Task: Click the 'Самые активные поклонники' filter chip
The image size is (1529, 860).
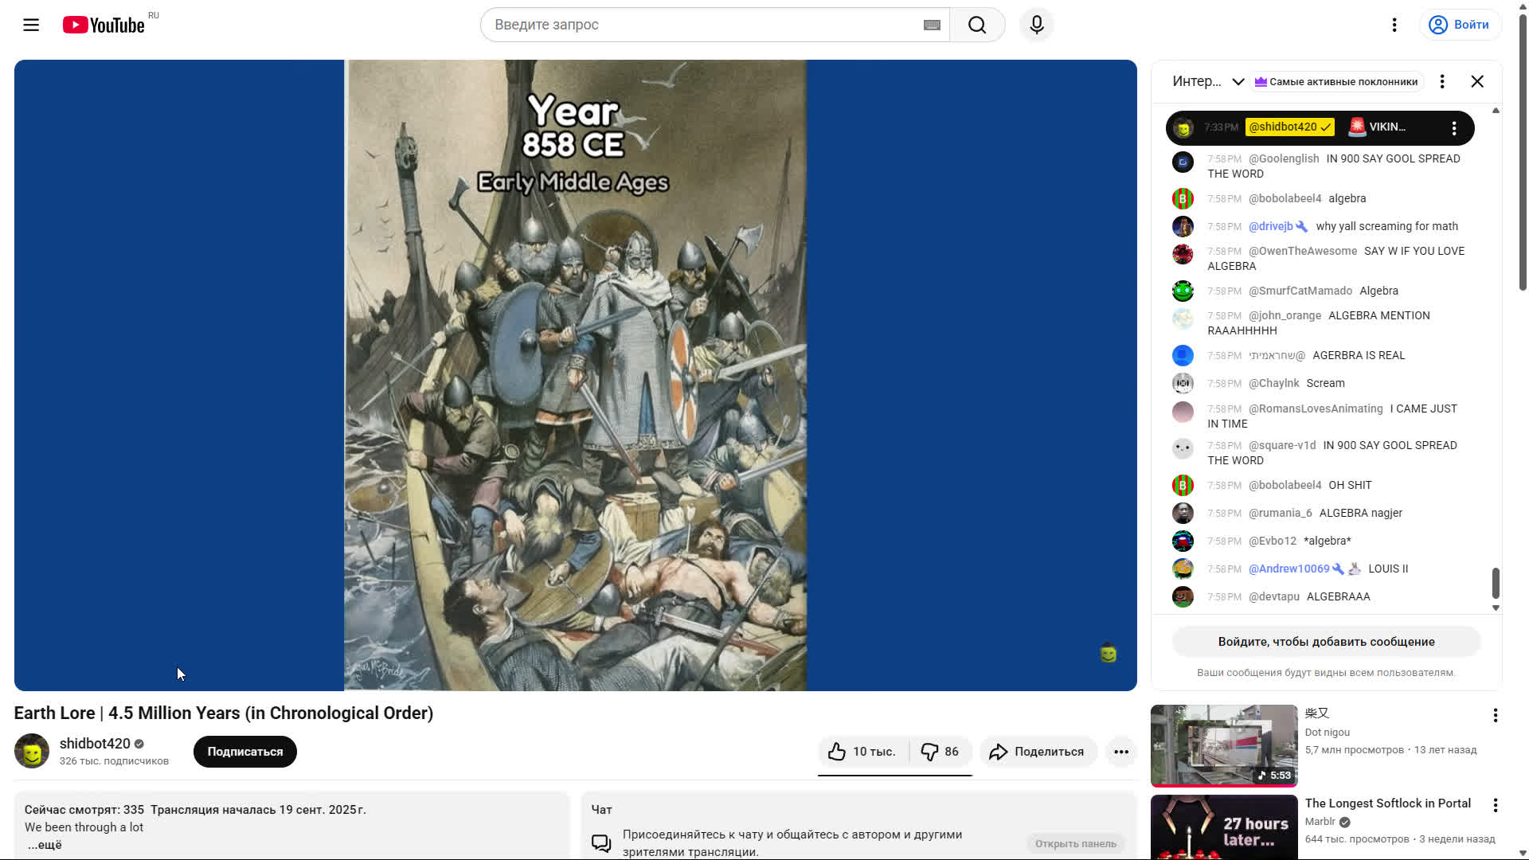Action: coord(1335,81)
